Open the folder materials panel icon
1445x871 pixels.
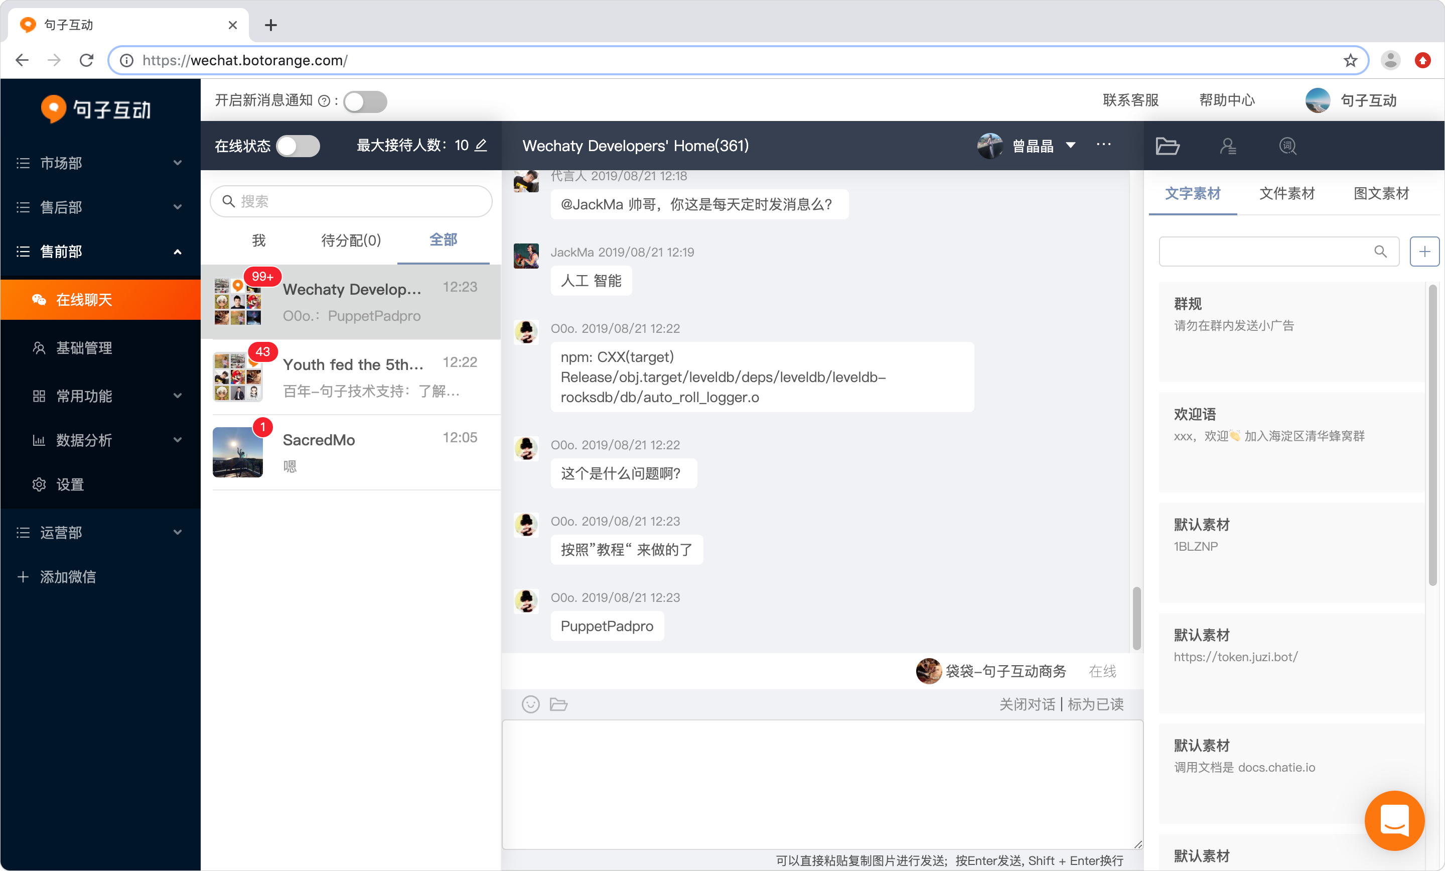click(1167, 146)
